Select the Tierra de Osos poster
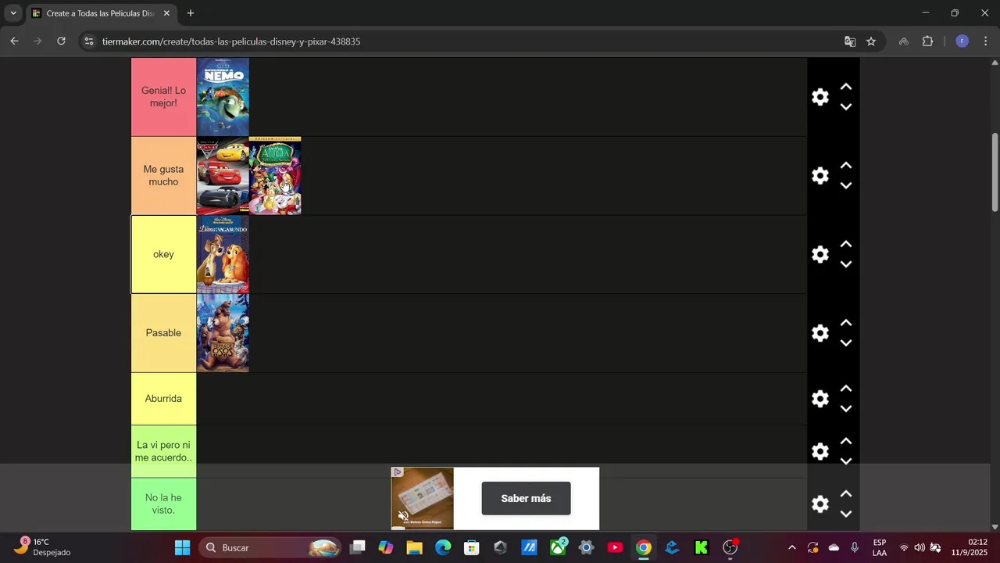Screen dimensions: 1000x563 (223, 333)
